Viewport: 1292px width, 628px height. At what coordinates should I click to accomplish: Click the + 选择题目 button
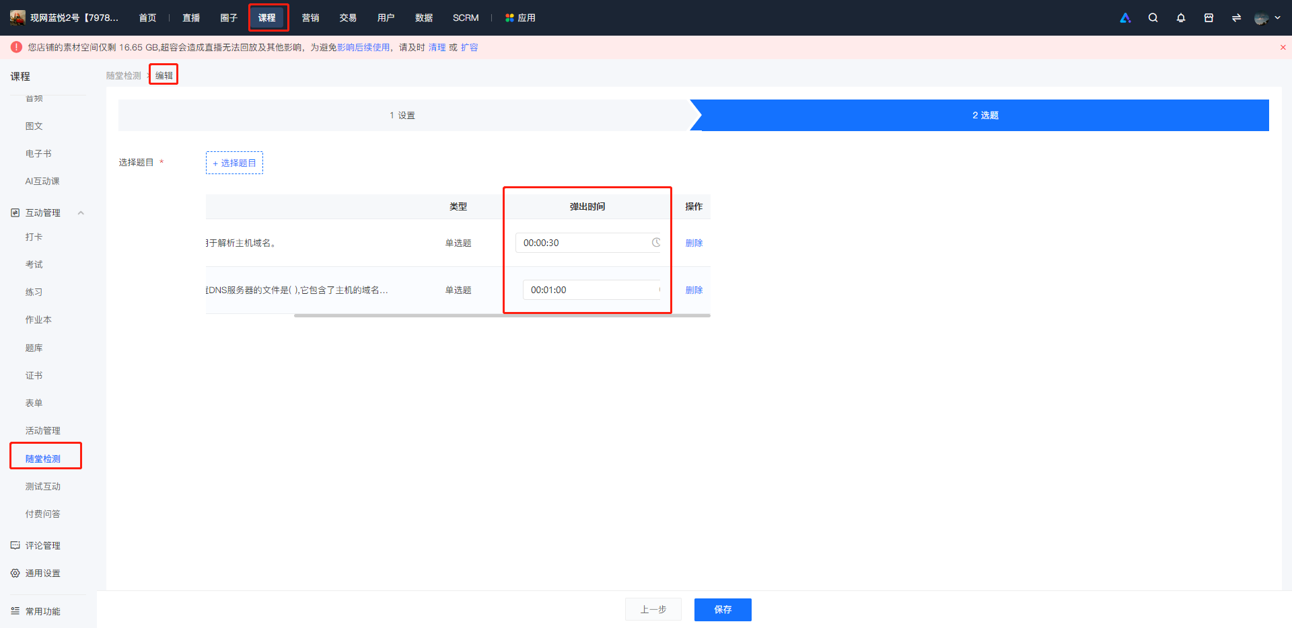click(234, 163)
